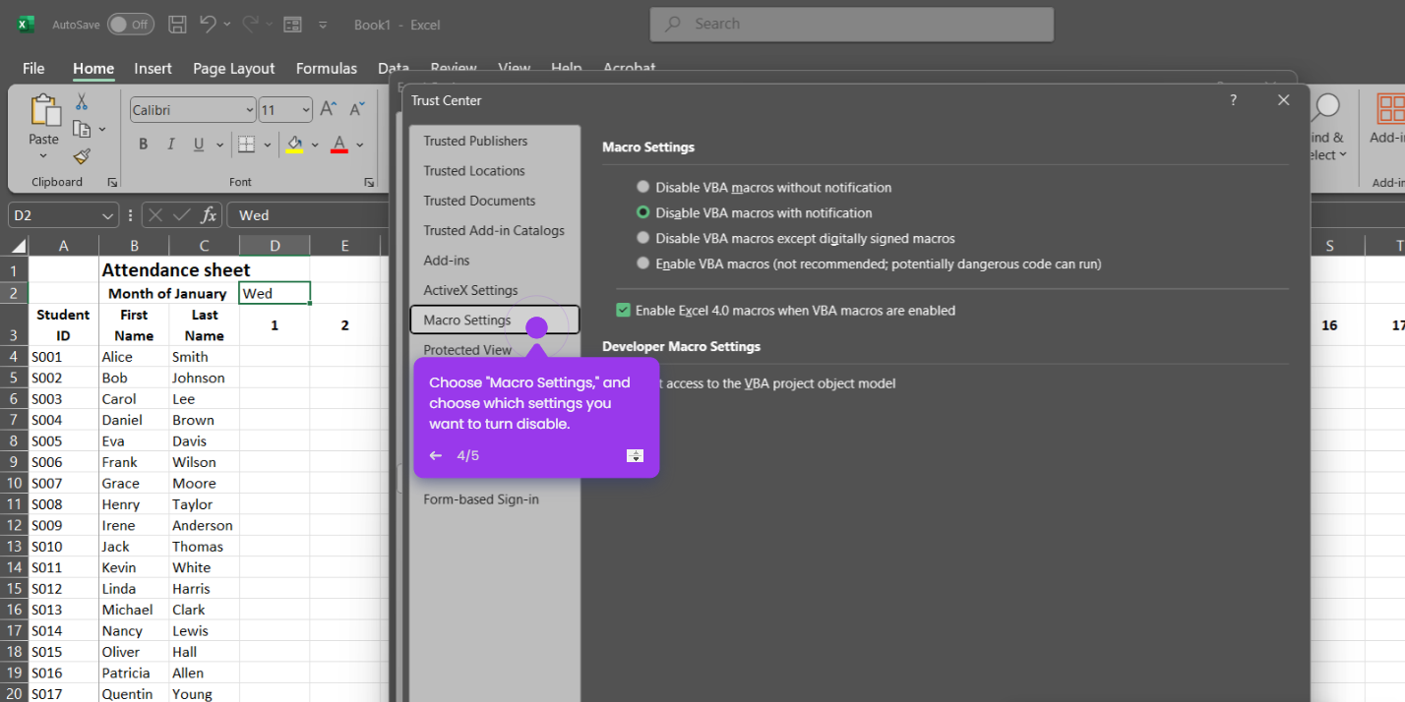1405x702 pixels.
Task: Click the Format Painter brush icon
Action: coord(82,156)
